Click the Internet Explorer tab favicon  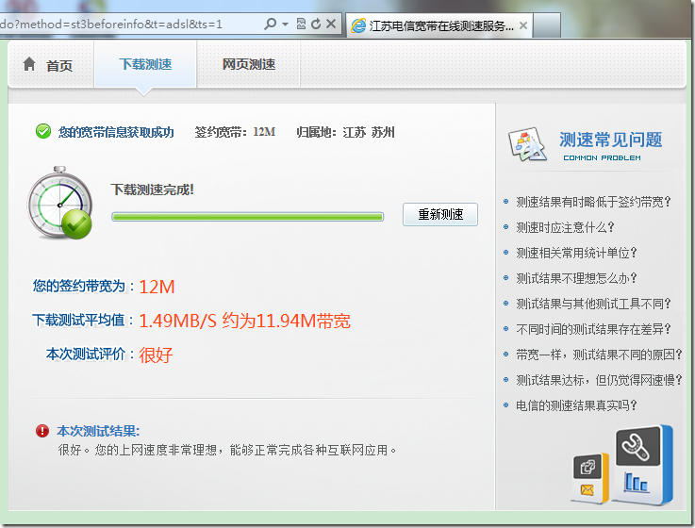click(x=358, y=25)
